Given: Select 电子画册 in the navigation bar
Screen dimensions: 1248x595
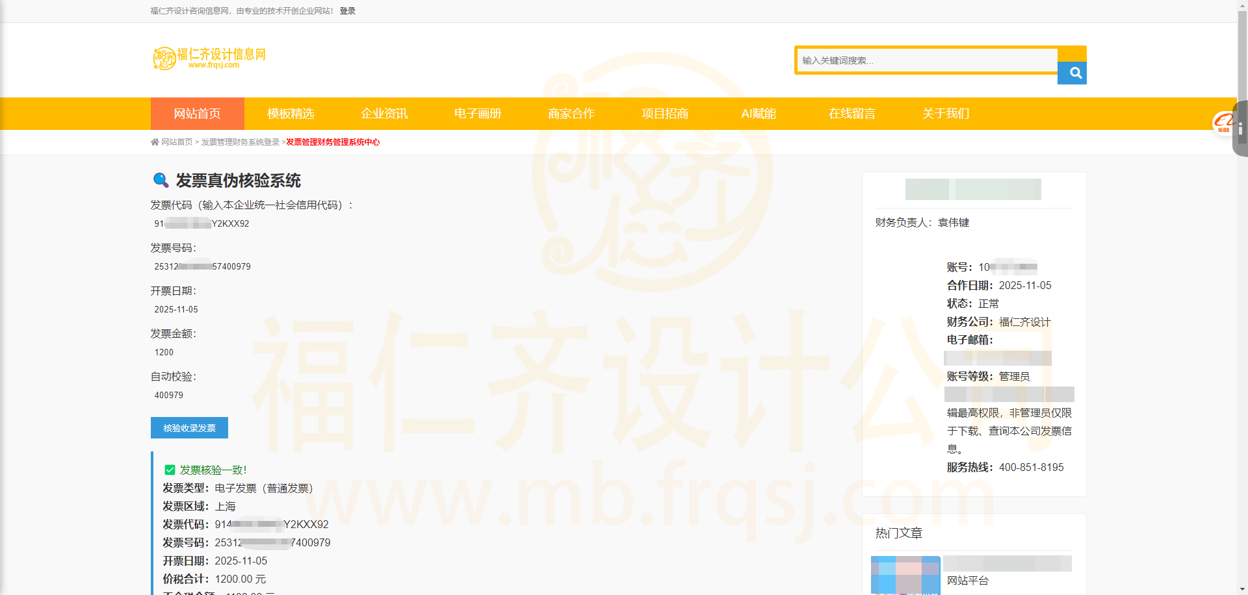Looking at the screenshot, I should 477,113.
